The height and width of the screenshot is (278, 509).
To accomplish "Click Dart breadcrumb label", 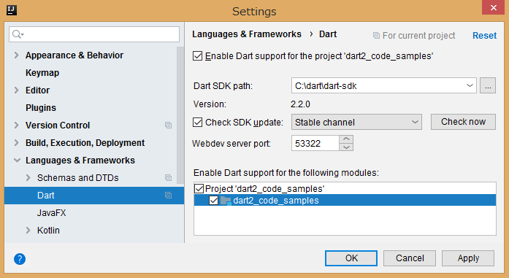I will (x=328, y=34).
